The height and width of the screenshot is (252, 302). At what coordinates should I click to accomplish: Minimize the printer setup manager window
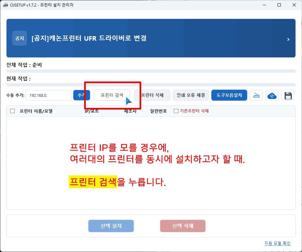tap(264, 5)
